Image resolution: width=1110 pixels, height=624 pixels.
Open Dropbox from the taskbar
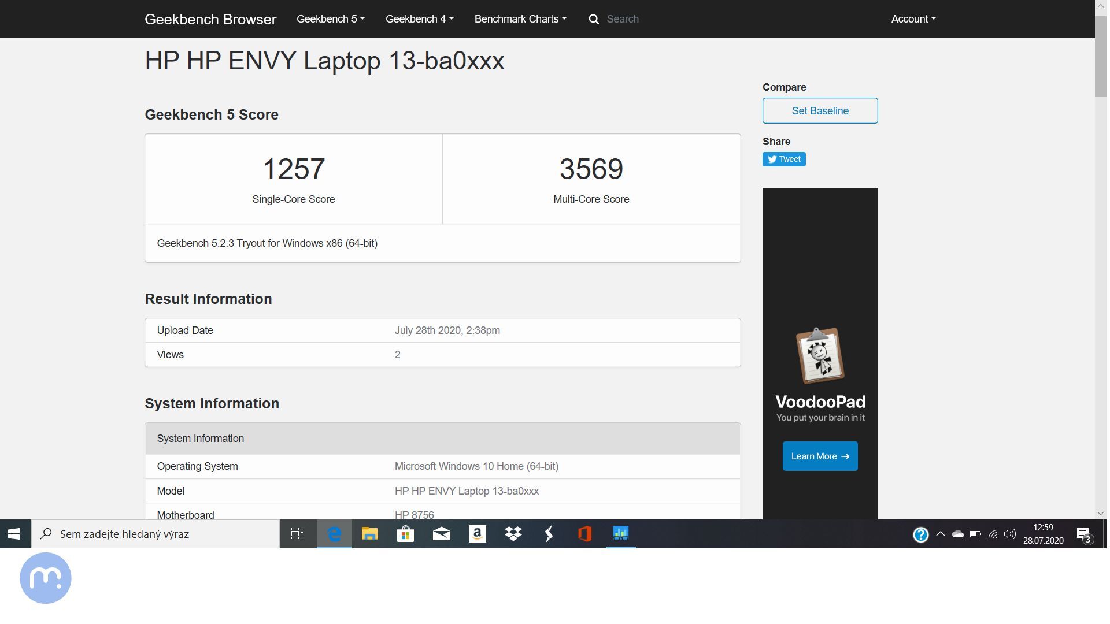pos(513,534)
